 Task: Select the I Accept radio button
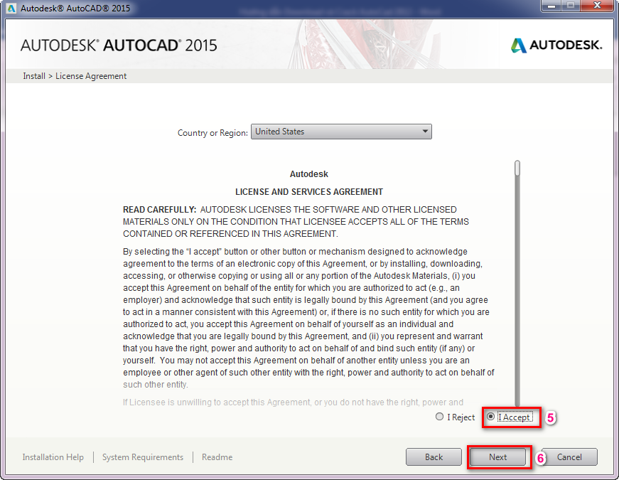tap(490, 417)
